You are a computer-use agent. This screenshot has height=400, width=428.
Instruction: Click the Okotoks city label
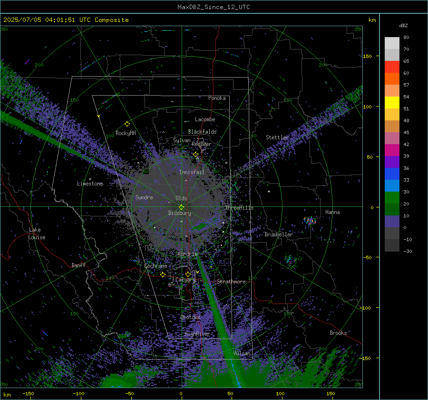pyautogui.click(x=190, y=317)
